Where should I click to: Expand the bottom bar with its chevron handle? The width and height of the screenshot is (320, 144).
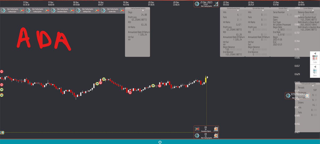pos(160,142)
